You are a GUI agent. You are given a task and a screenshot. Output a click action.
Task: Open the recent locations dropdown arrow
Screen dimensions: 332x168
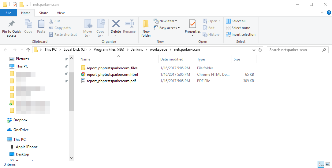[22, 50]
